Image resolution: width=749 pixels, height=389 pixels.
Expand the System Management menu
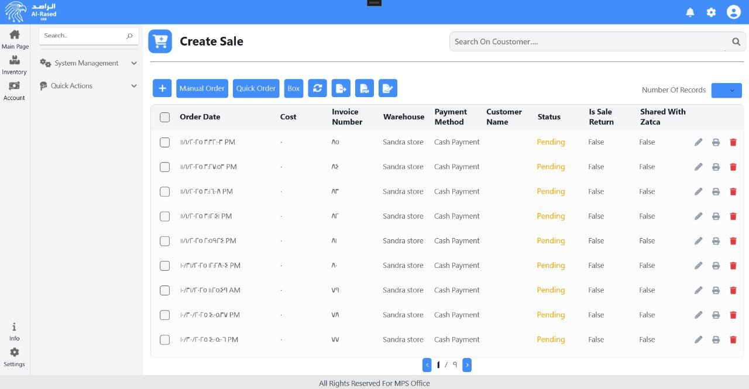coord(88,63)
